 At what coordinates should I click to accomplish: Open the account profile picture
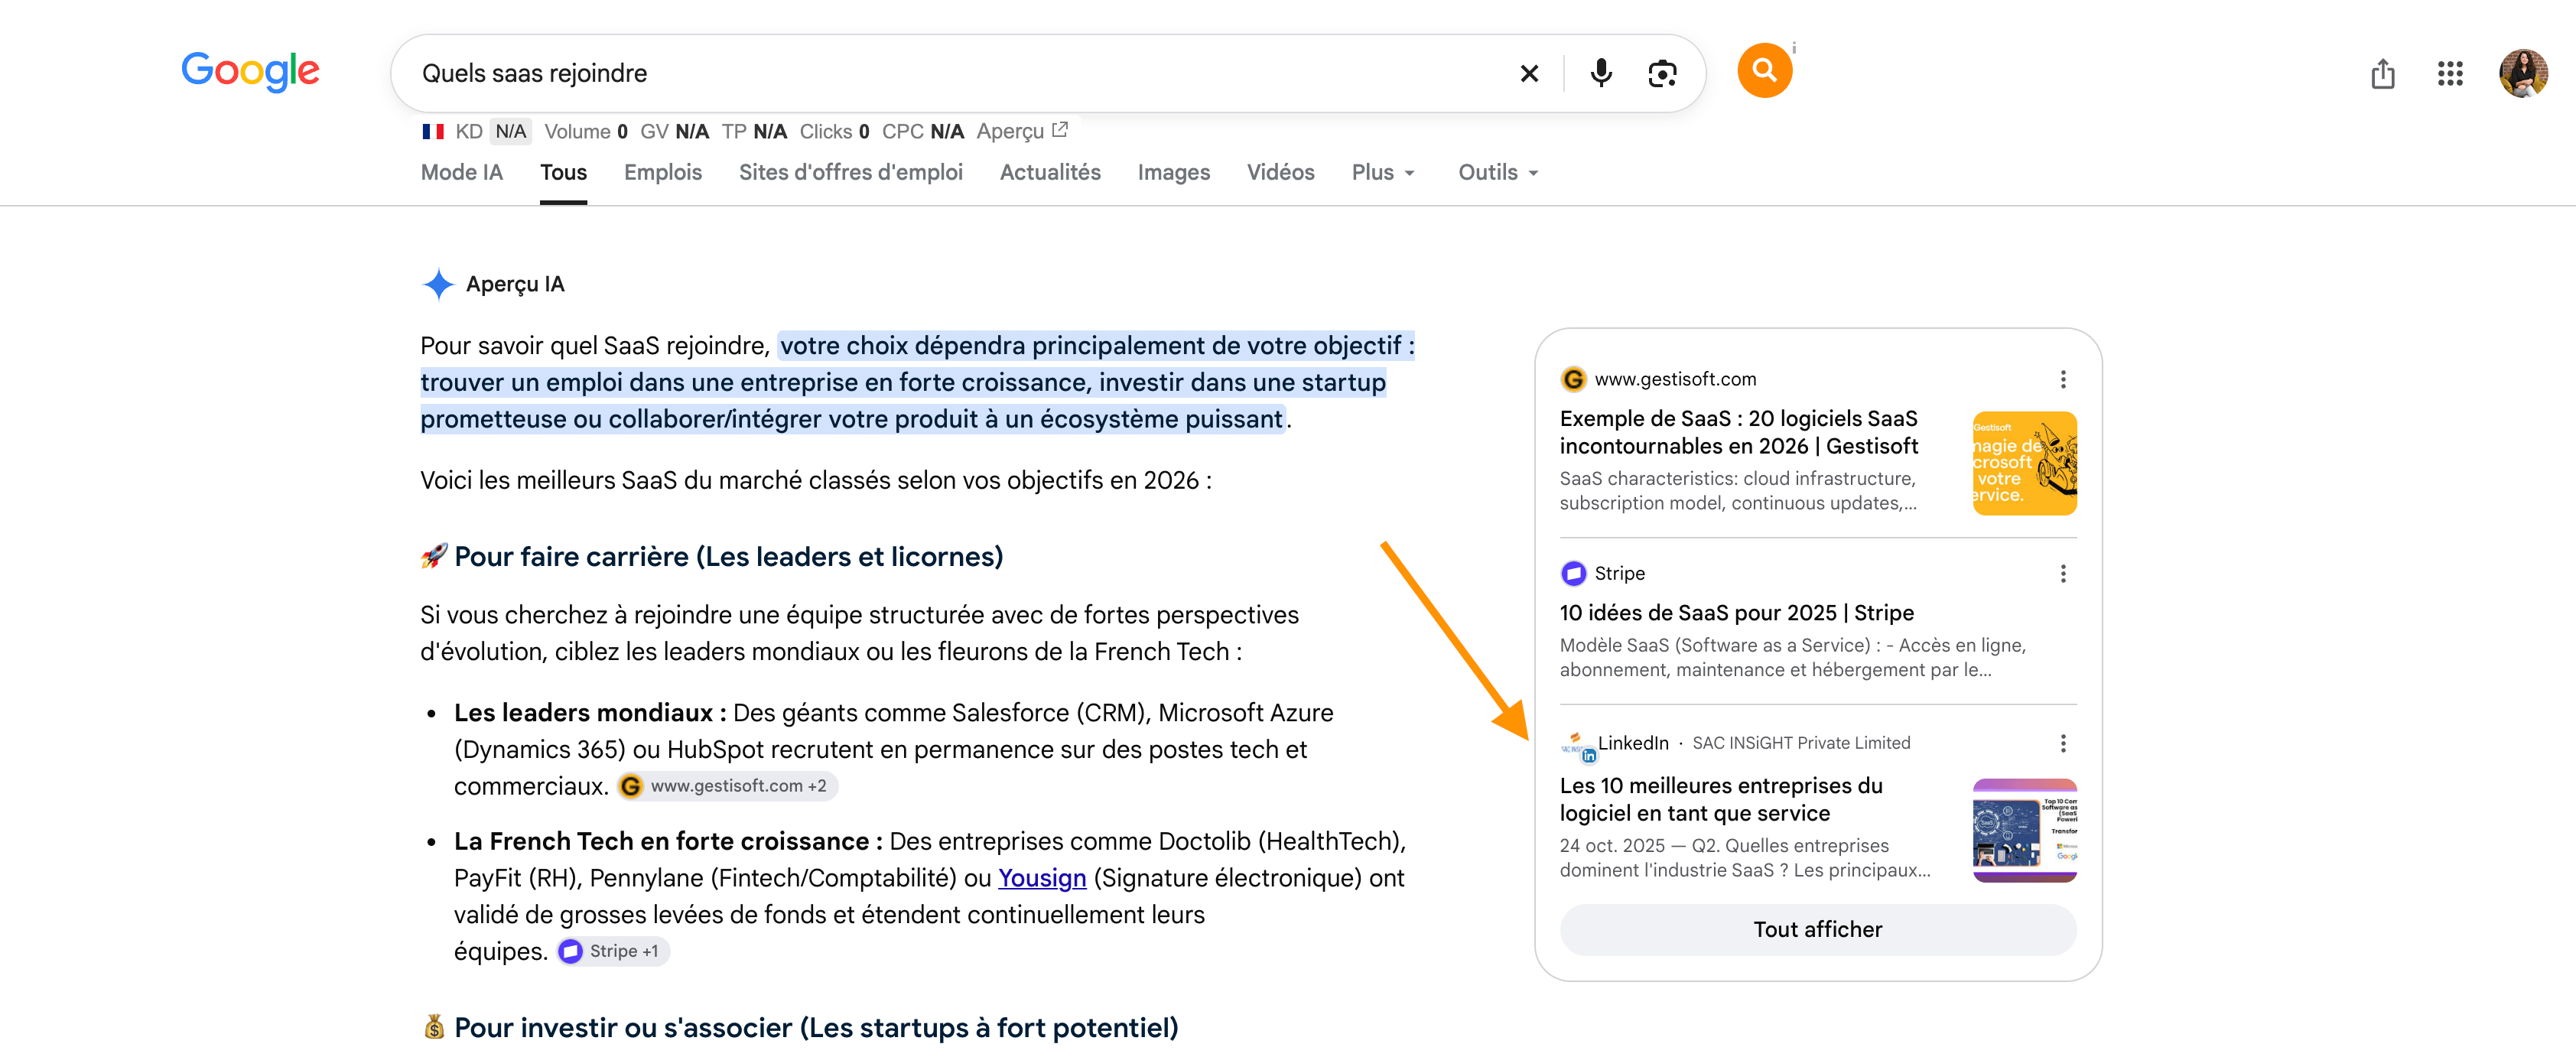[x=2523, y=73]
